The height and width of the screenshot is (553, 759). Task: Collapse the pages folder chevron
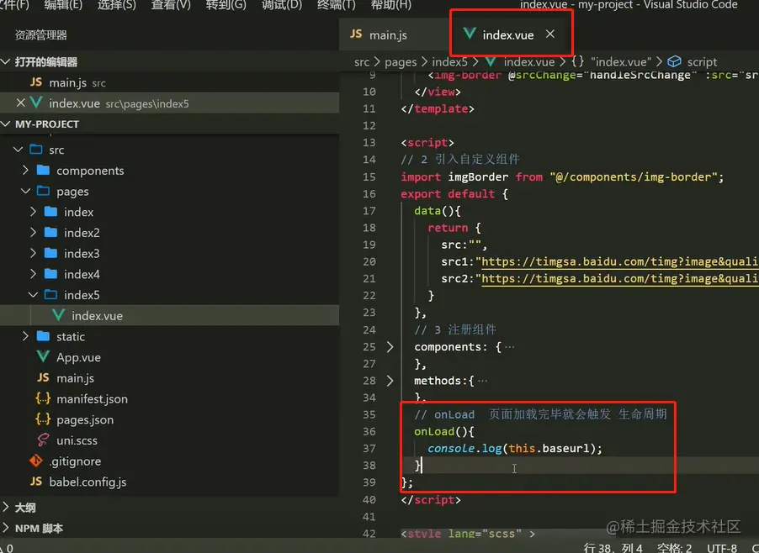(25, 191)
